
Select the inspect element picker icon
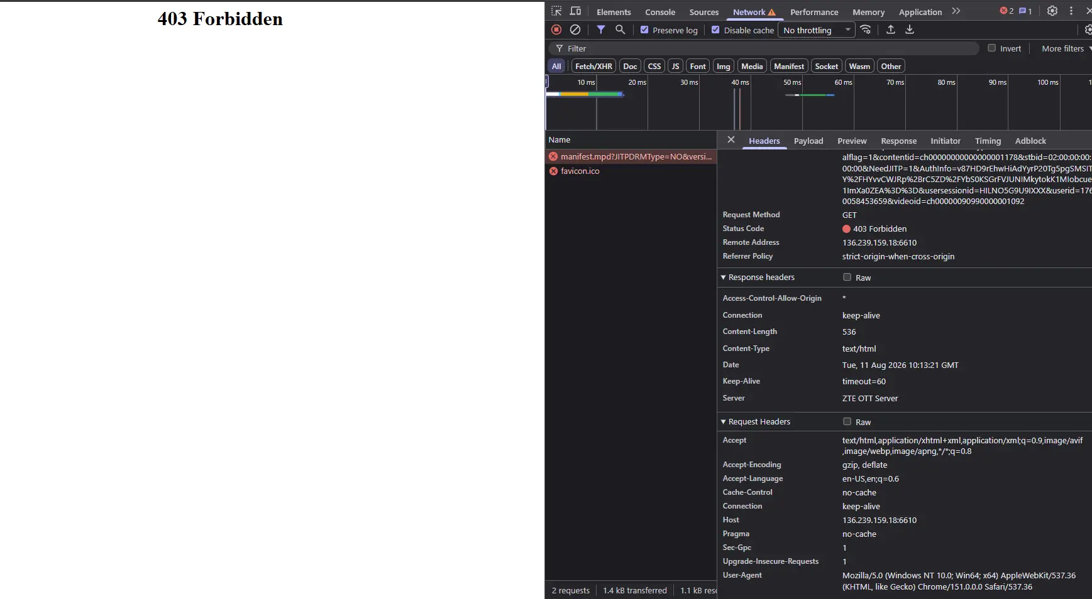556,11
